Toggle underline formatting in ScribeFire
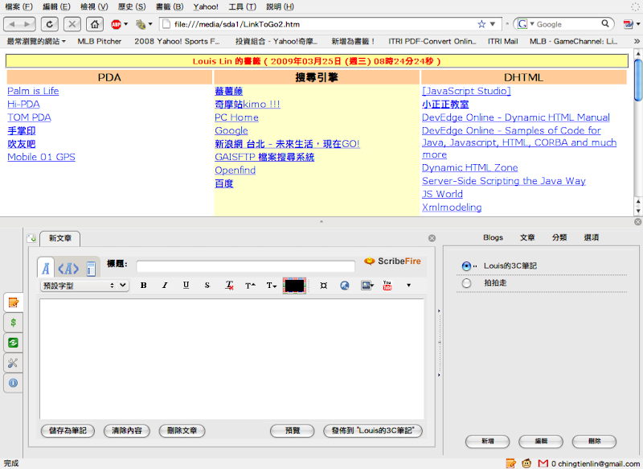The width and height of the screenshot is (643, 469). click(186, 285)
